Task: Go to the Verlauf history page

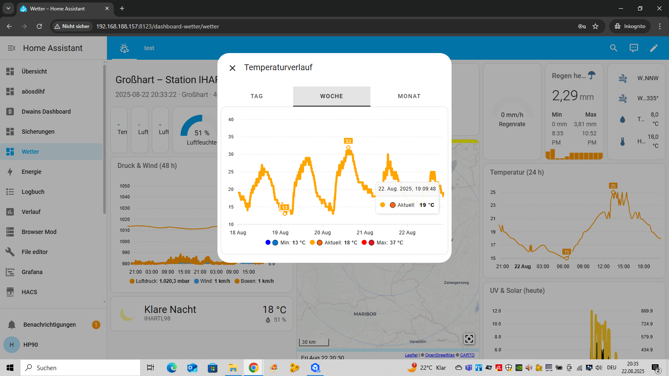Action: point(31,212)
